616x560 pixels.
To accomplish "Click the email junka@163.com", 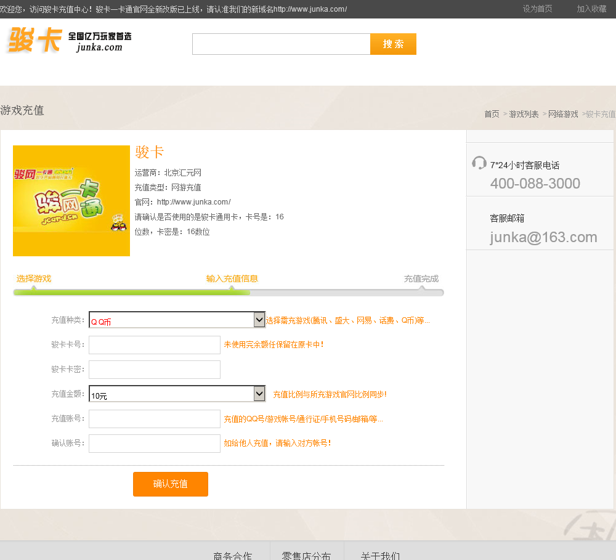I will pos(543,237).
